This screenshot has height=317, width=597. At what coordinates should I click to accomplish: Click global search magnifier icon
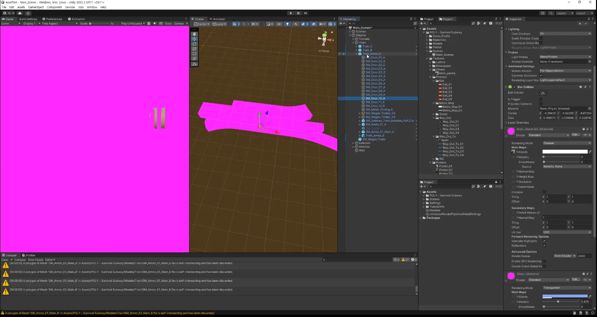(551, 13)
